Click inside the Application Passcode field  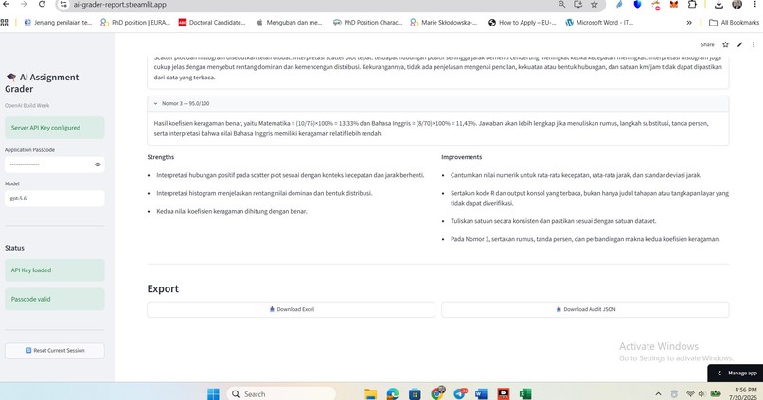point(48,165)
